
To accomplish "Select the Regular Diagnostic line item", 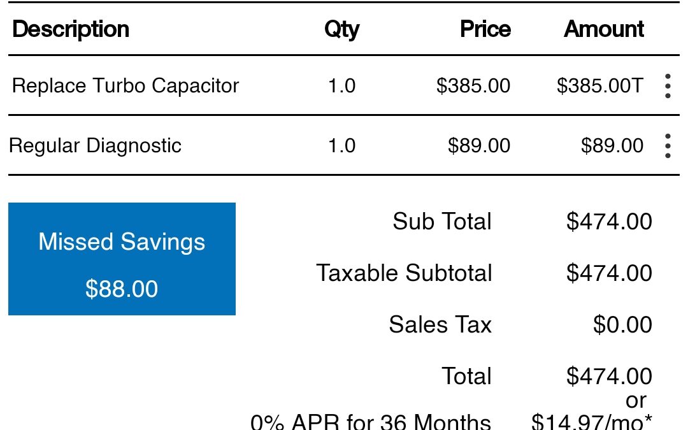I will pyautogui.click(x=96, y=146).
